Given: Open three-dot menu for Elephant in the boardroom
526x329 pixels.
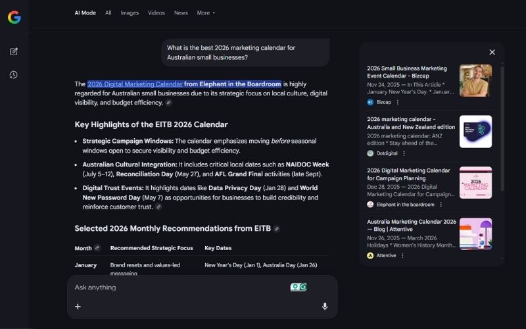Looking at the screenshot, I should coord(441,205).
